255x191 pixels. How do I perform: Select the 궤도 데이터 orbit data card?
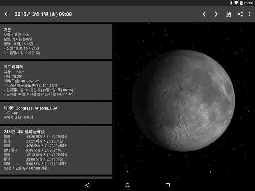56,81
